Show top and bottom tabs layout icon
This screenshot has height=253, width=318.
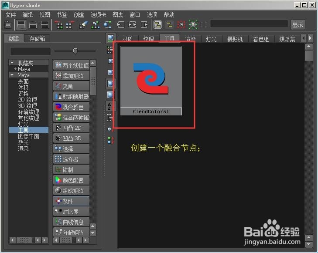coord(44,25)
